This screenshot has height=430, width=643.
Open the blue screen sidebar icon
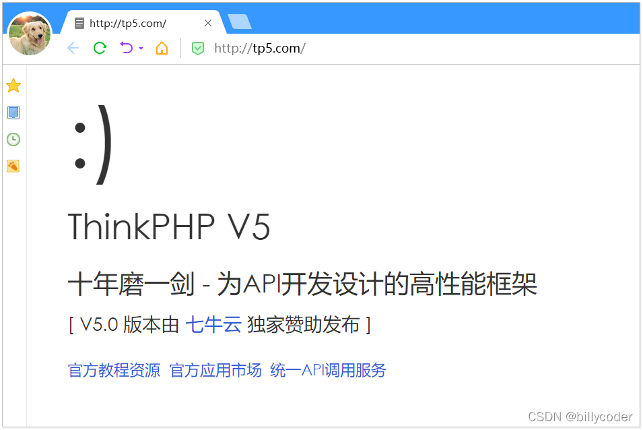pos(13,113)
